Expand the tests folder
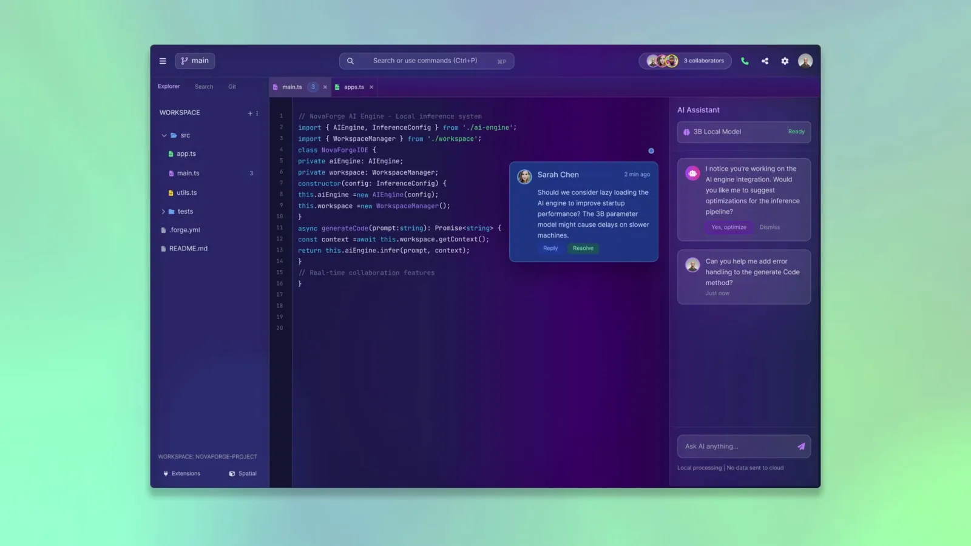The height and width of the screenshot is (546, 971). click(163, 212)
